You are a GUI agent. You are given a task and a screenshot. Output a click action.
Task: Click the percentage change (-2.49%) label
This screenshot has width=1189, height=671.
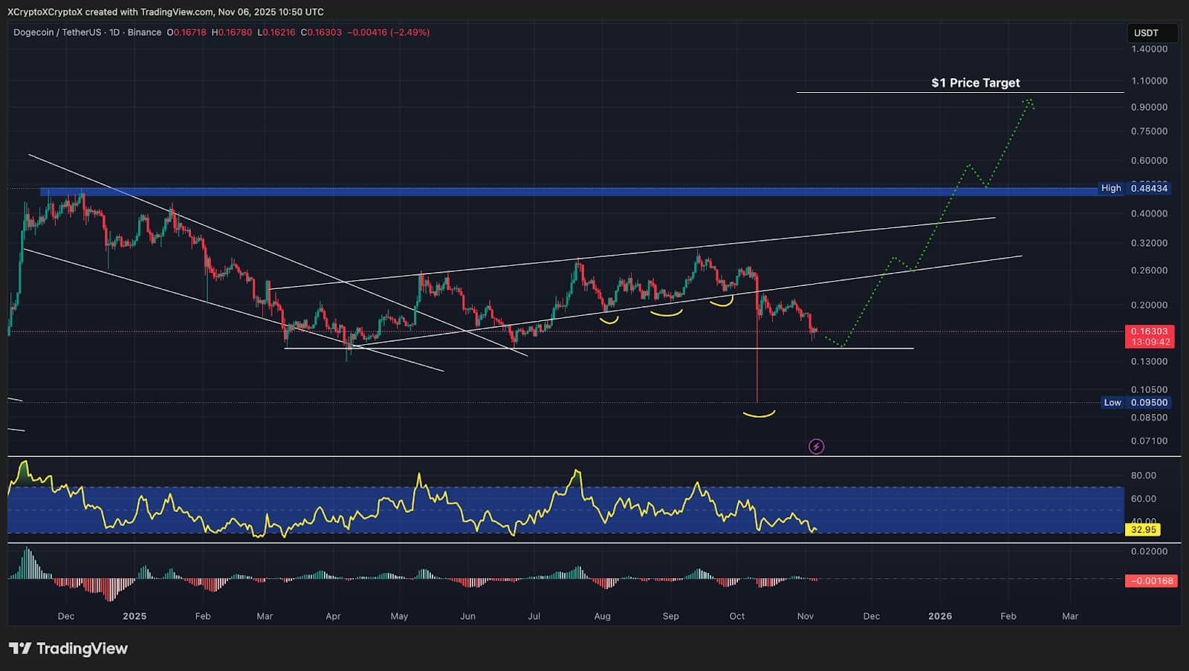pyautogui.click(x=408, y=33)
